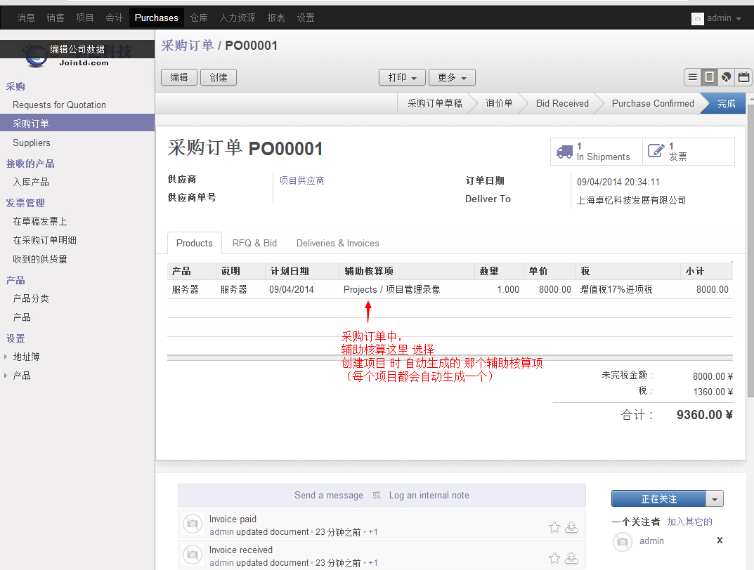The image size is (754, 570).
Task: Open the 打印 print dropdown
Action: 402,77
